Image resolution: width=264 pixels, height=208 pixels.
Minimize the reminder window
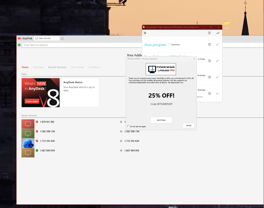[x=203, y=27]
